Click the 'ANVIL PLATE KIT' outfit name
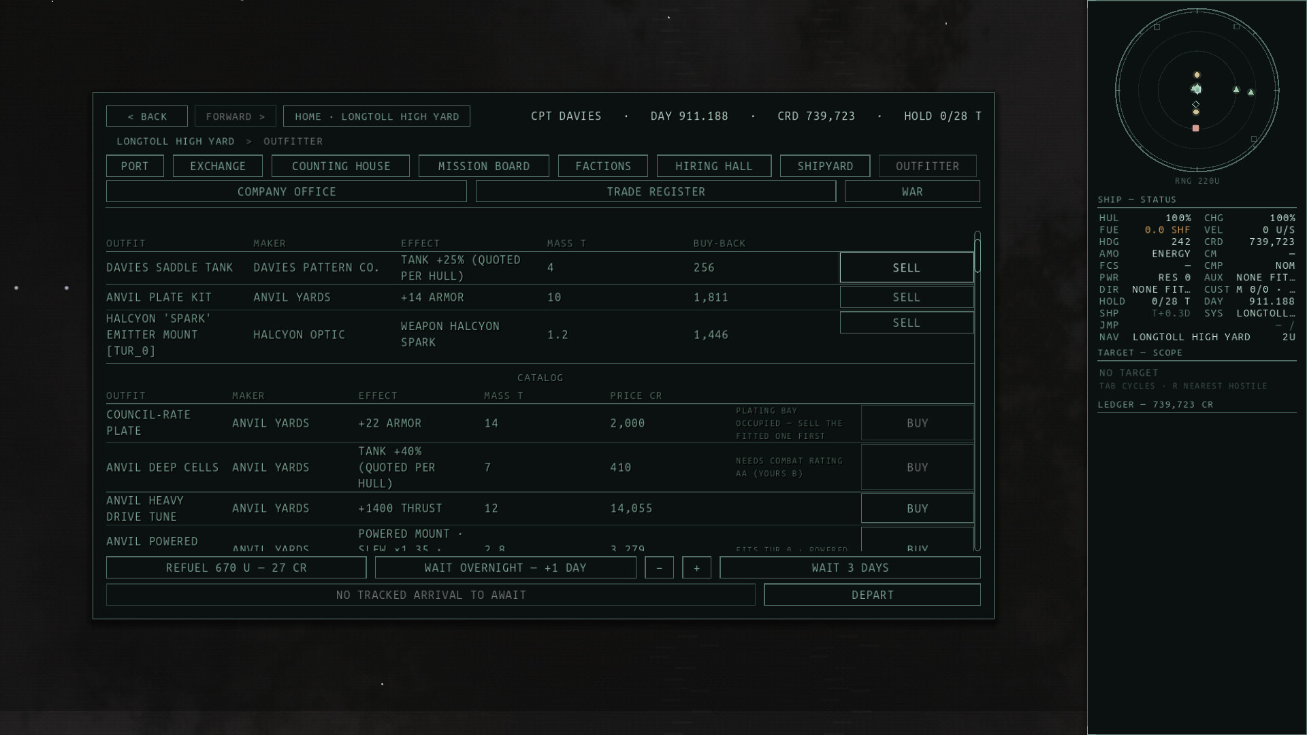1307x735 pixels. (x=159, y=297)
